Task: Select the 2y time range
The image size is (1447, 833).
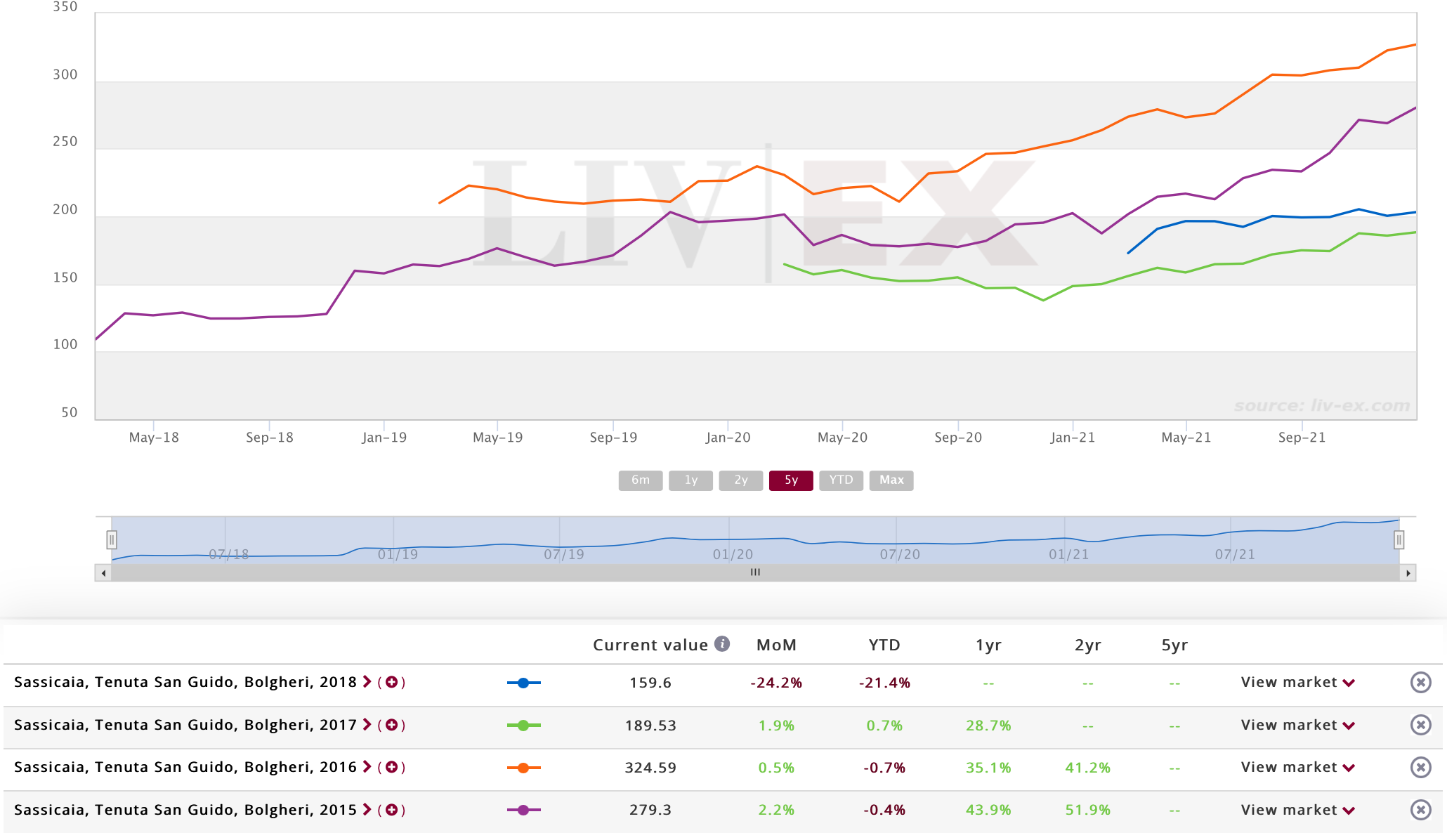Action: point(741,480)
